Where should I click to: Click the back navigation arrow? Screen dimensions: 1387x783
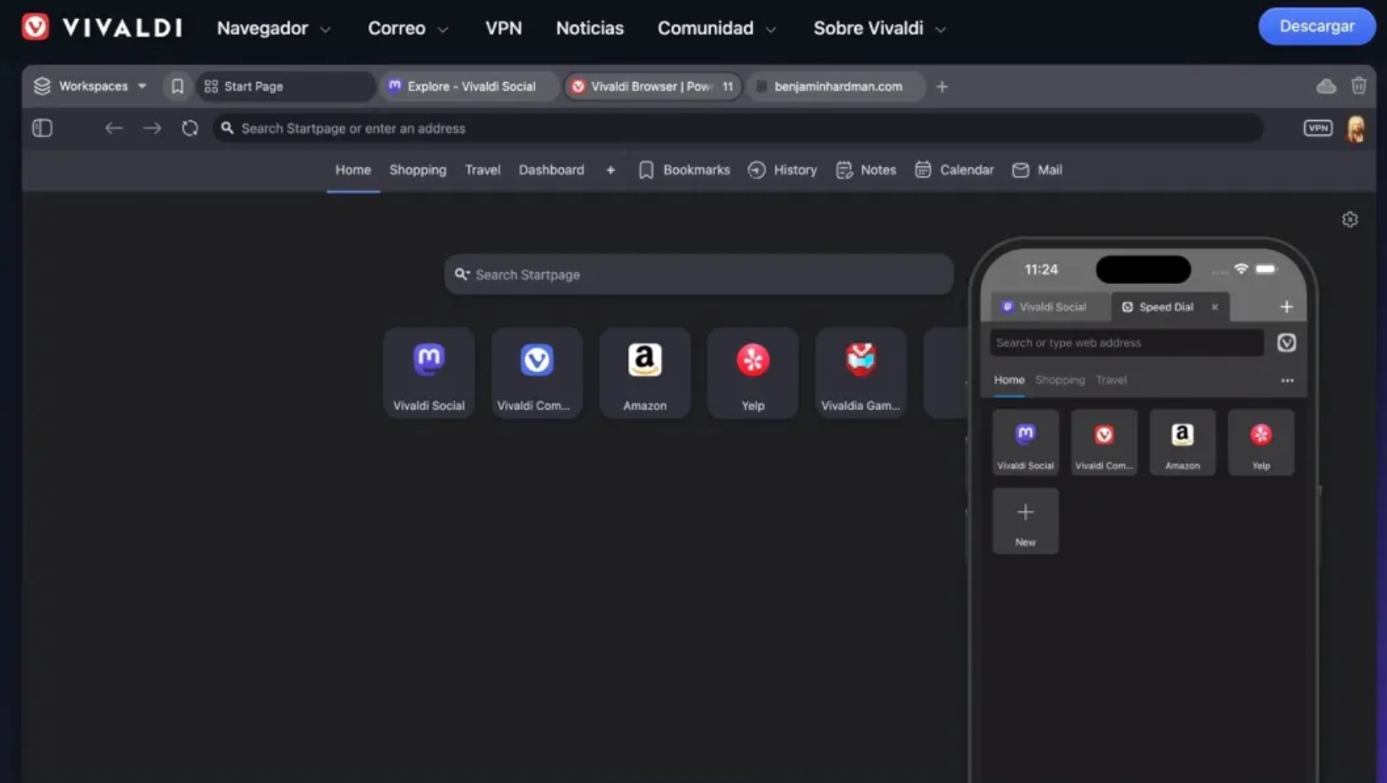pos(113,128)
